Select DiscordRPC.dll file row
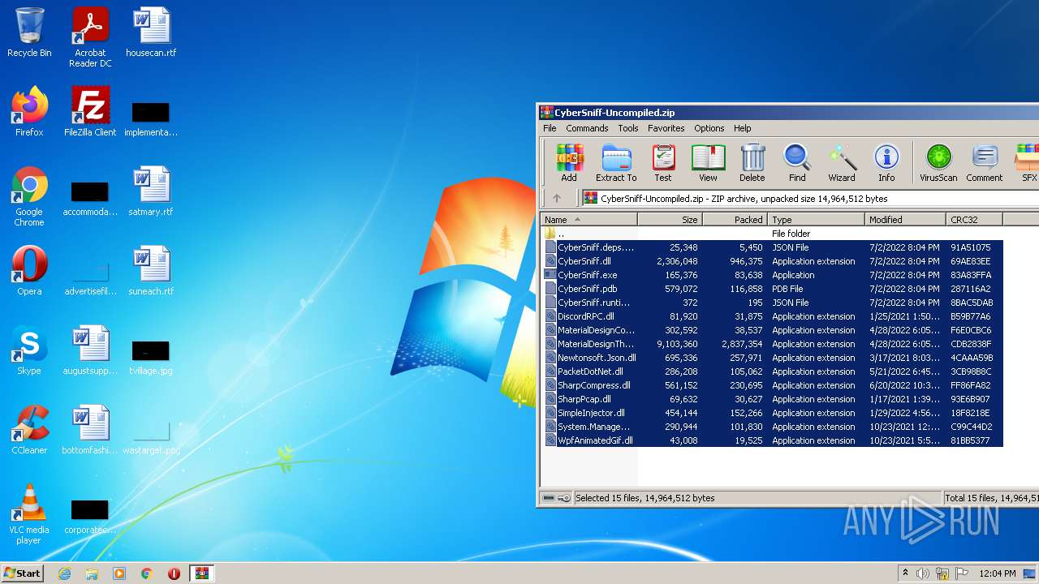 (774, 316)
